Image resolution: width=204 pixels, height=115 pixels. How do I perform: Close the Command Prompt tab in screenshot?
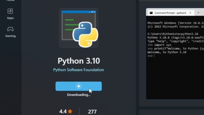tap(190, 13)
